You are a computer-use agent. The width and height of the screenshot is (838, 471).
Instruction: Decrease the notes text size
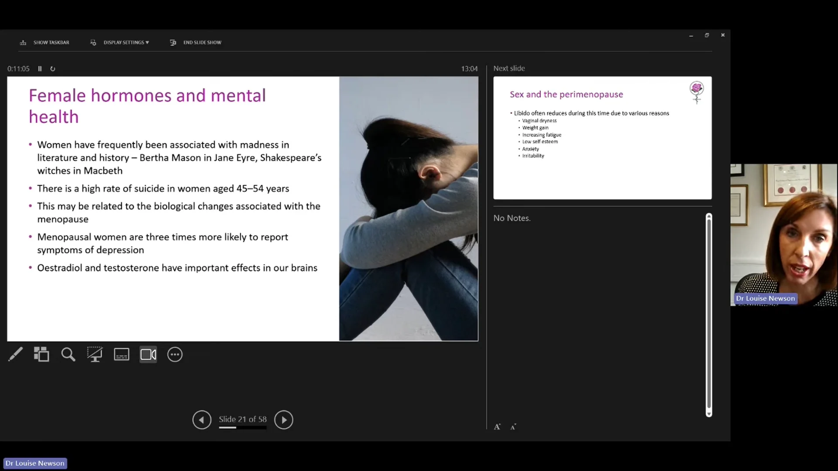point(513,427)
